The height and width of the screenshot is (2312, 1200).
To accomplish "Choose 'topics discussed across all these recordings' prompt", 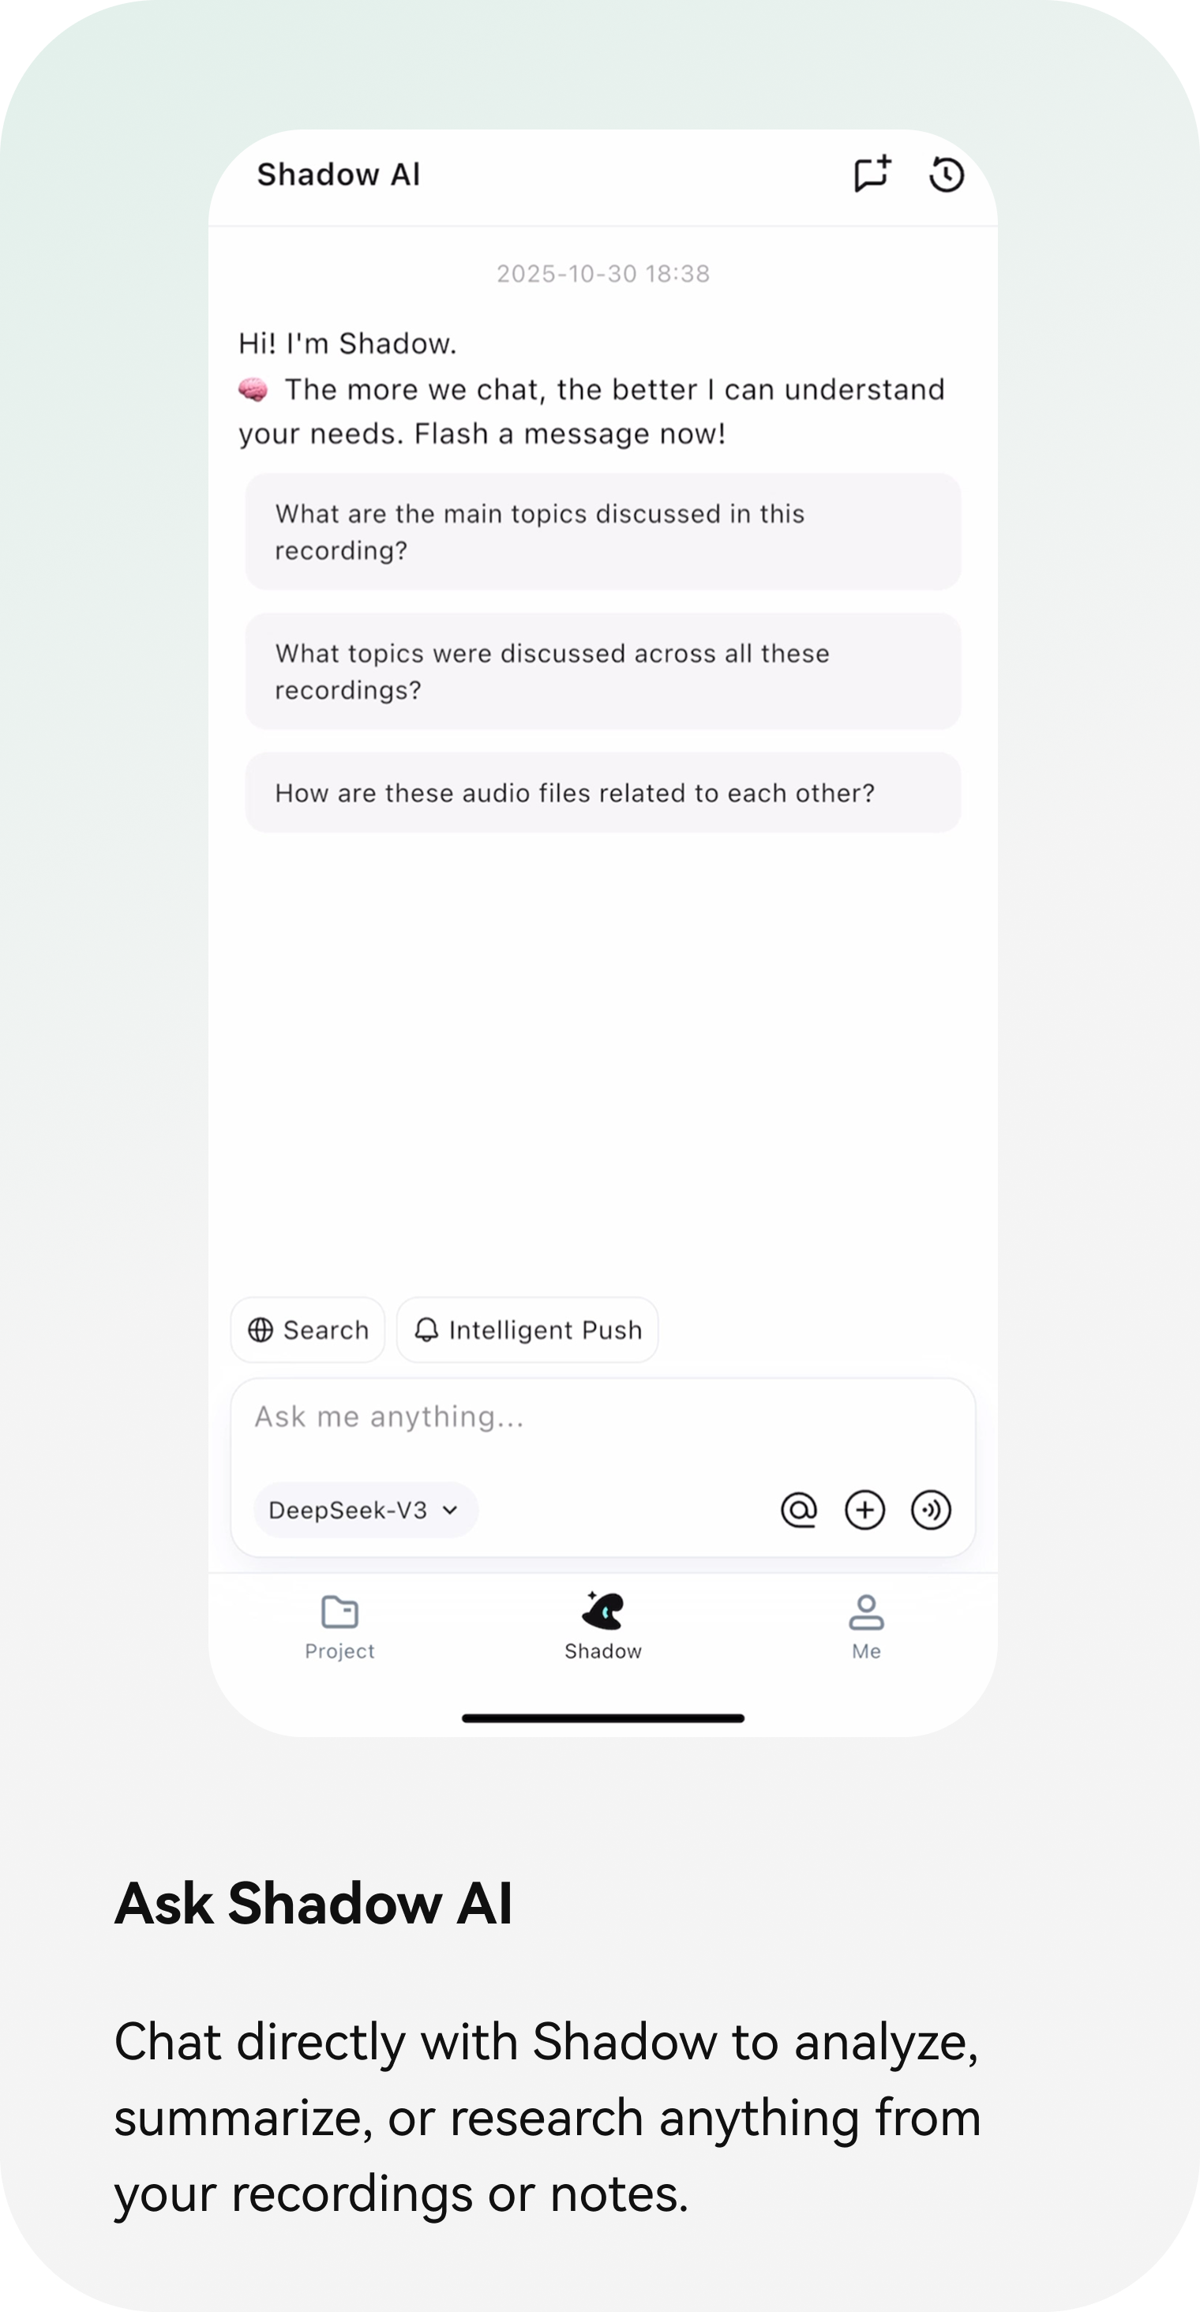I will (x=603, y=671).
